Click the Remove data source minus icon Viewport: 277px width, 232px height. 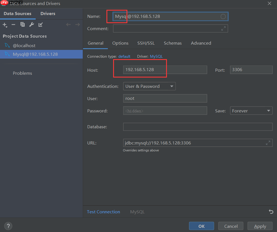coord(13,25)
